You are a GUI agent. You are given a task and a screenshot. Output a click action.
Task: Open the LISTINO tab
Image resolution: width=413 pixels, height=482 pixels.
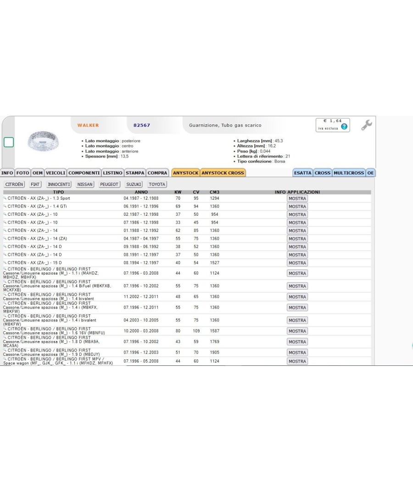coord(112,173)
